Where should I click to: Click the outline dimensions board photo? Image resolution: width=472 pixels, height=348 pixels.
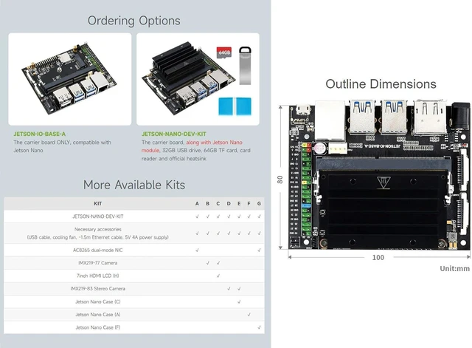(379, 174)
